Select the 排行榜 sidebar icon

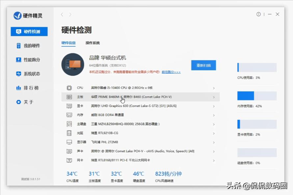(19, 88)
